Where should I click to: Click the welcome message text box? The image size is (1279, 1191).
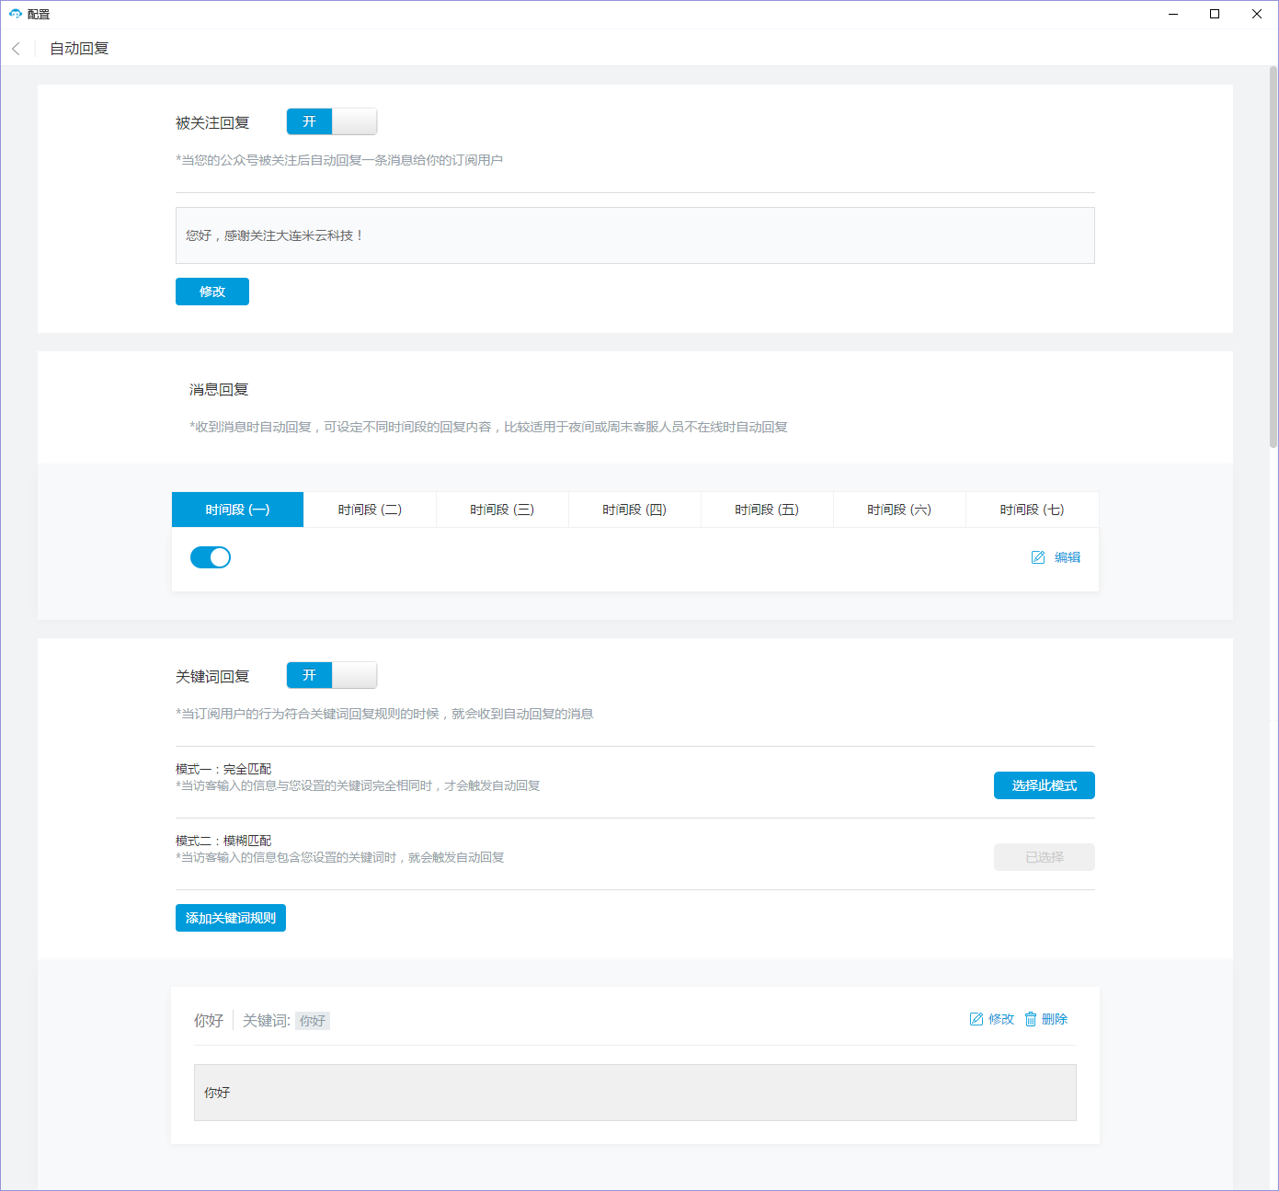point(634,235)
